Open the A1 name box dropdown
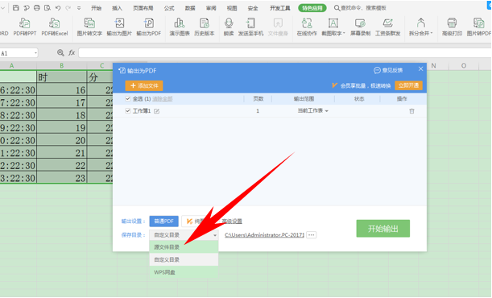This screenshot has height=298, width=492. pos(35,53)
